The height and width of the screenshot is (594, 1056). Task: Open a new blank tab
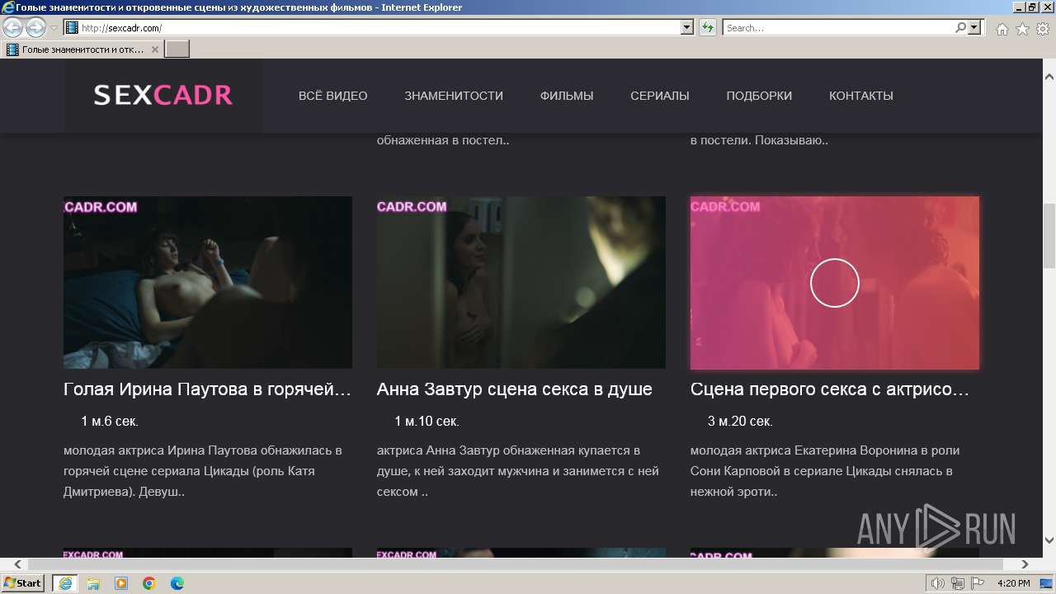[177, 49]
